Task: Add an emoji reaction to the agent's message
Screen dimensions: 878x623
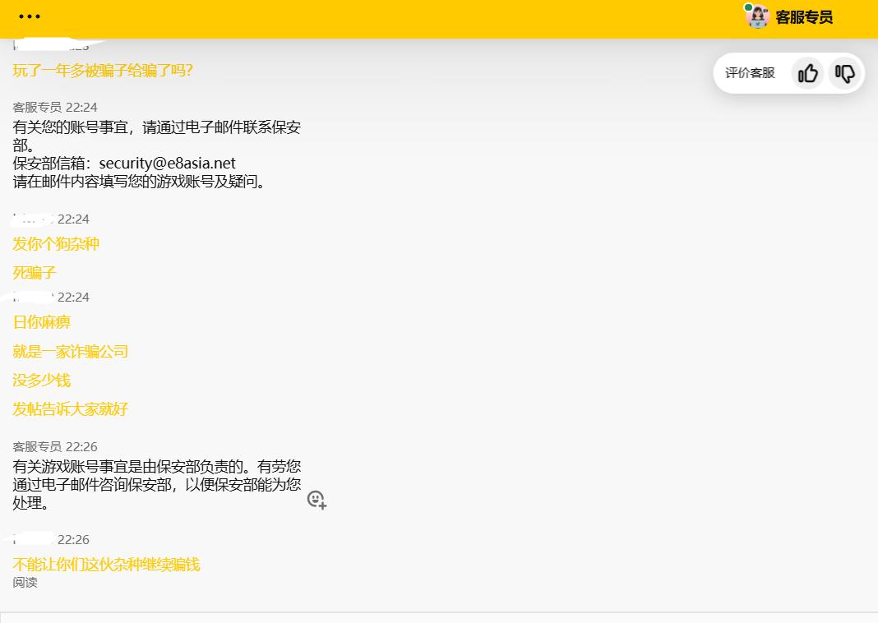Action: (x=316, y=500)
